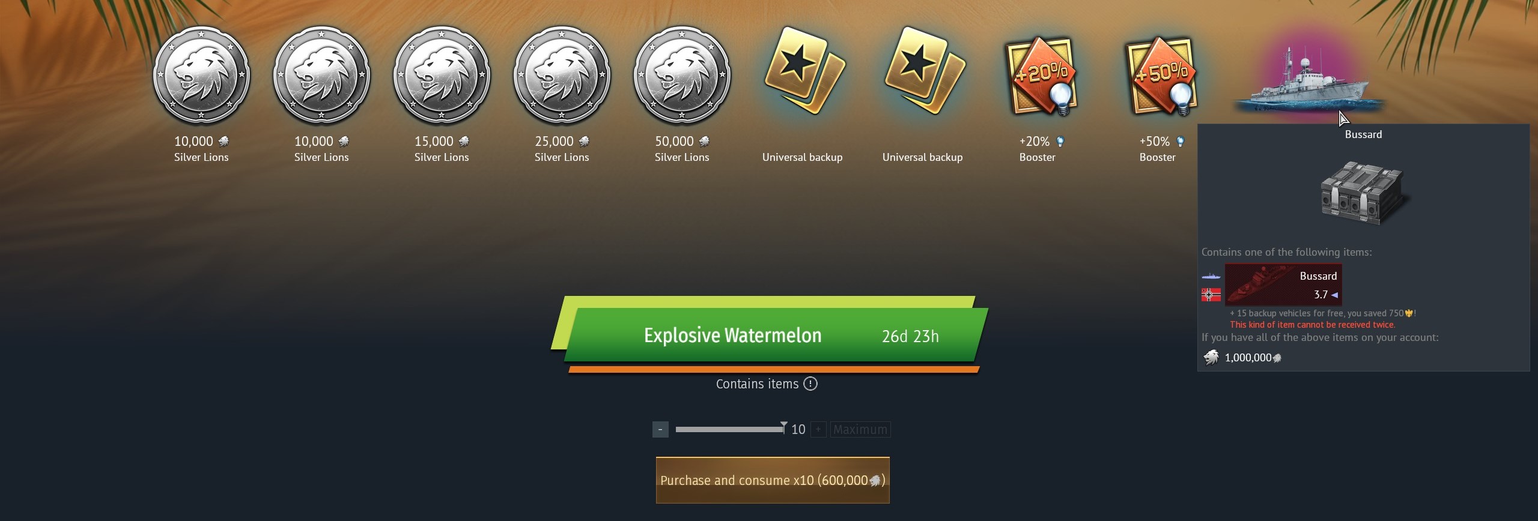1538x521 pixels.
Task: Click the quantity slider handle
Action: tap(783, 427)
